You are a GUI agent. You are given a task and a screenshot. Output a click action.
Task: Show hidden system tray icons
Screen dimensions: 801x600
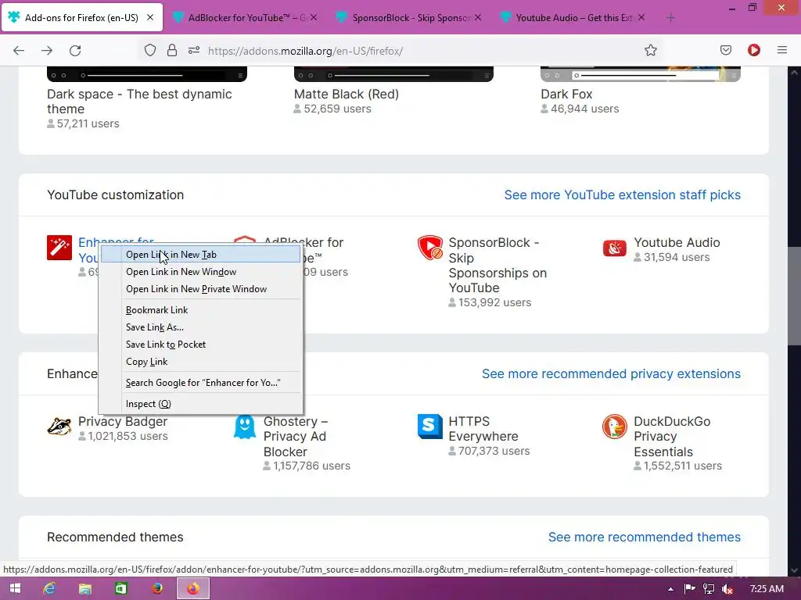click(670, 589)
